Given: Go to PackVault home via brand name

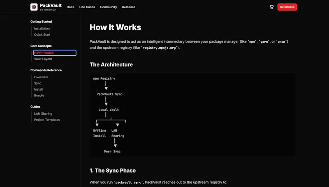Looking at the screenshot, I should [51, 5].
